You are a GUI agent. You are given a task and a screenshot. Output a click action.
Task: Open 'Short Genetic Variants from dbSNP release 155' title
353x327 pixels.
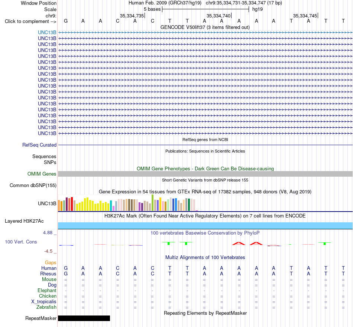[x=205, y=180]
